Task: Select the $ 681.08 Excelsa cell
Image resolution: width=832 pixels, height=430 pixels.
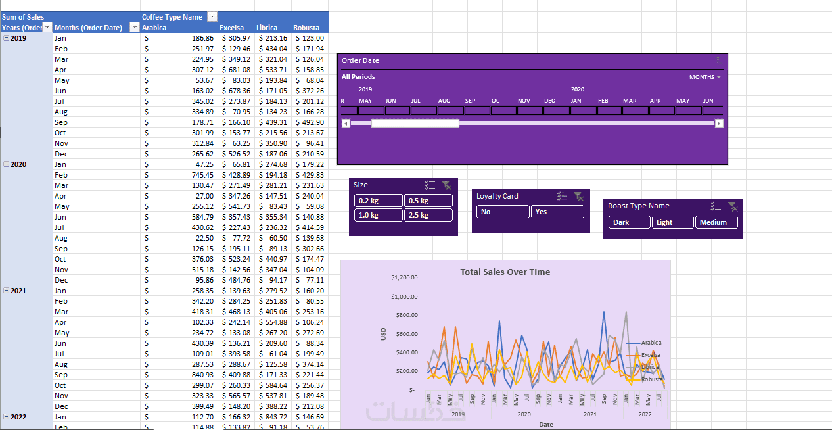Action: click(x=237, y=70)
